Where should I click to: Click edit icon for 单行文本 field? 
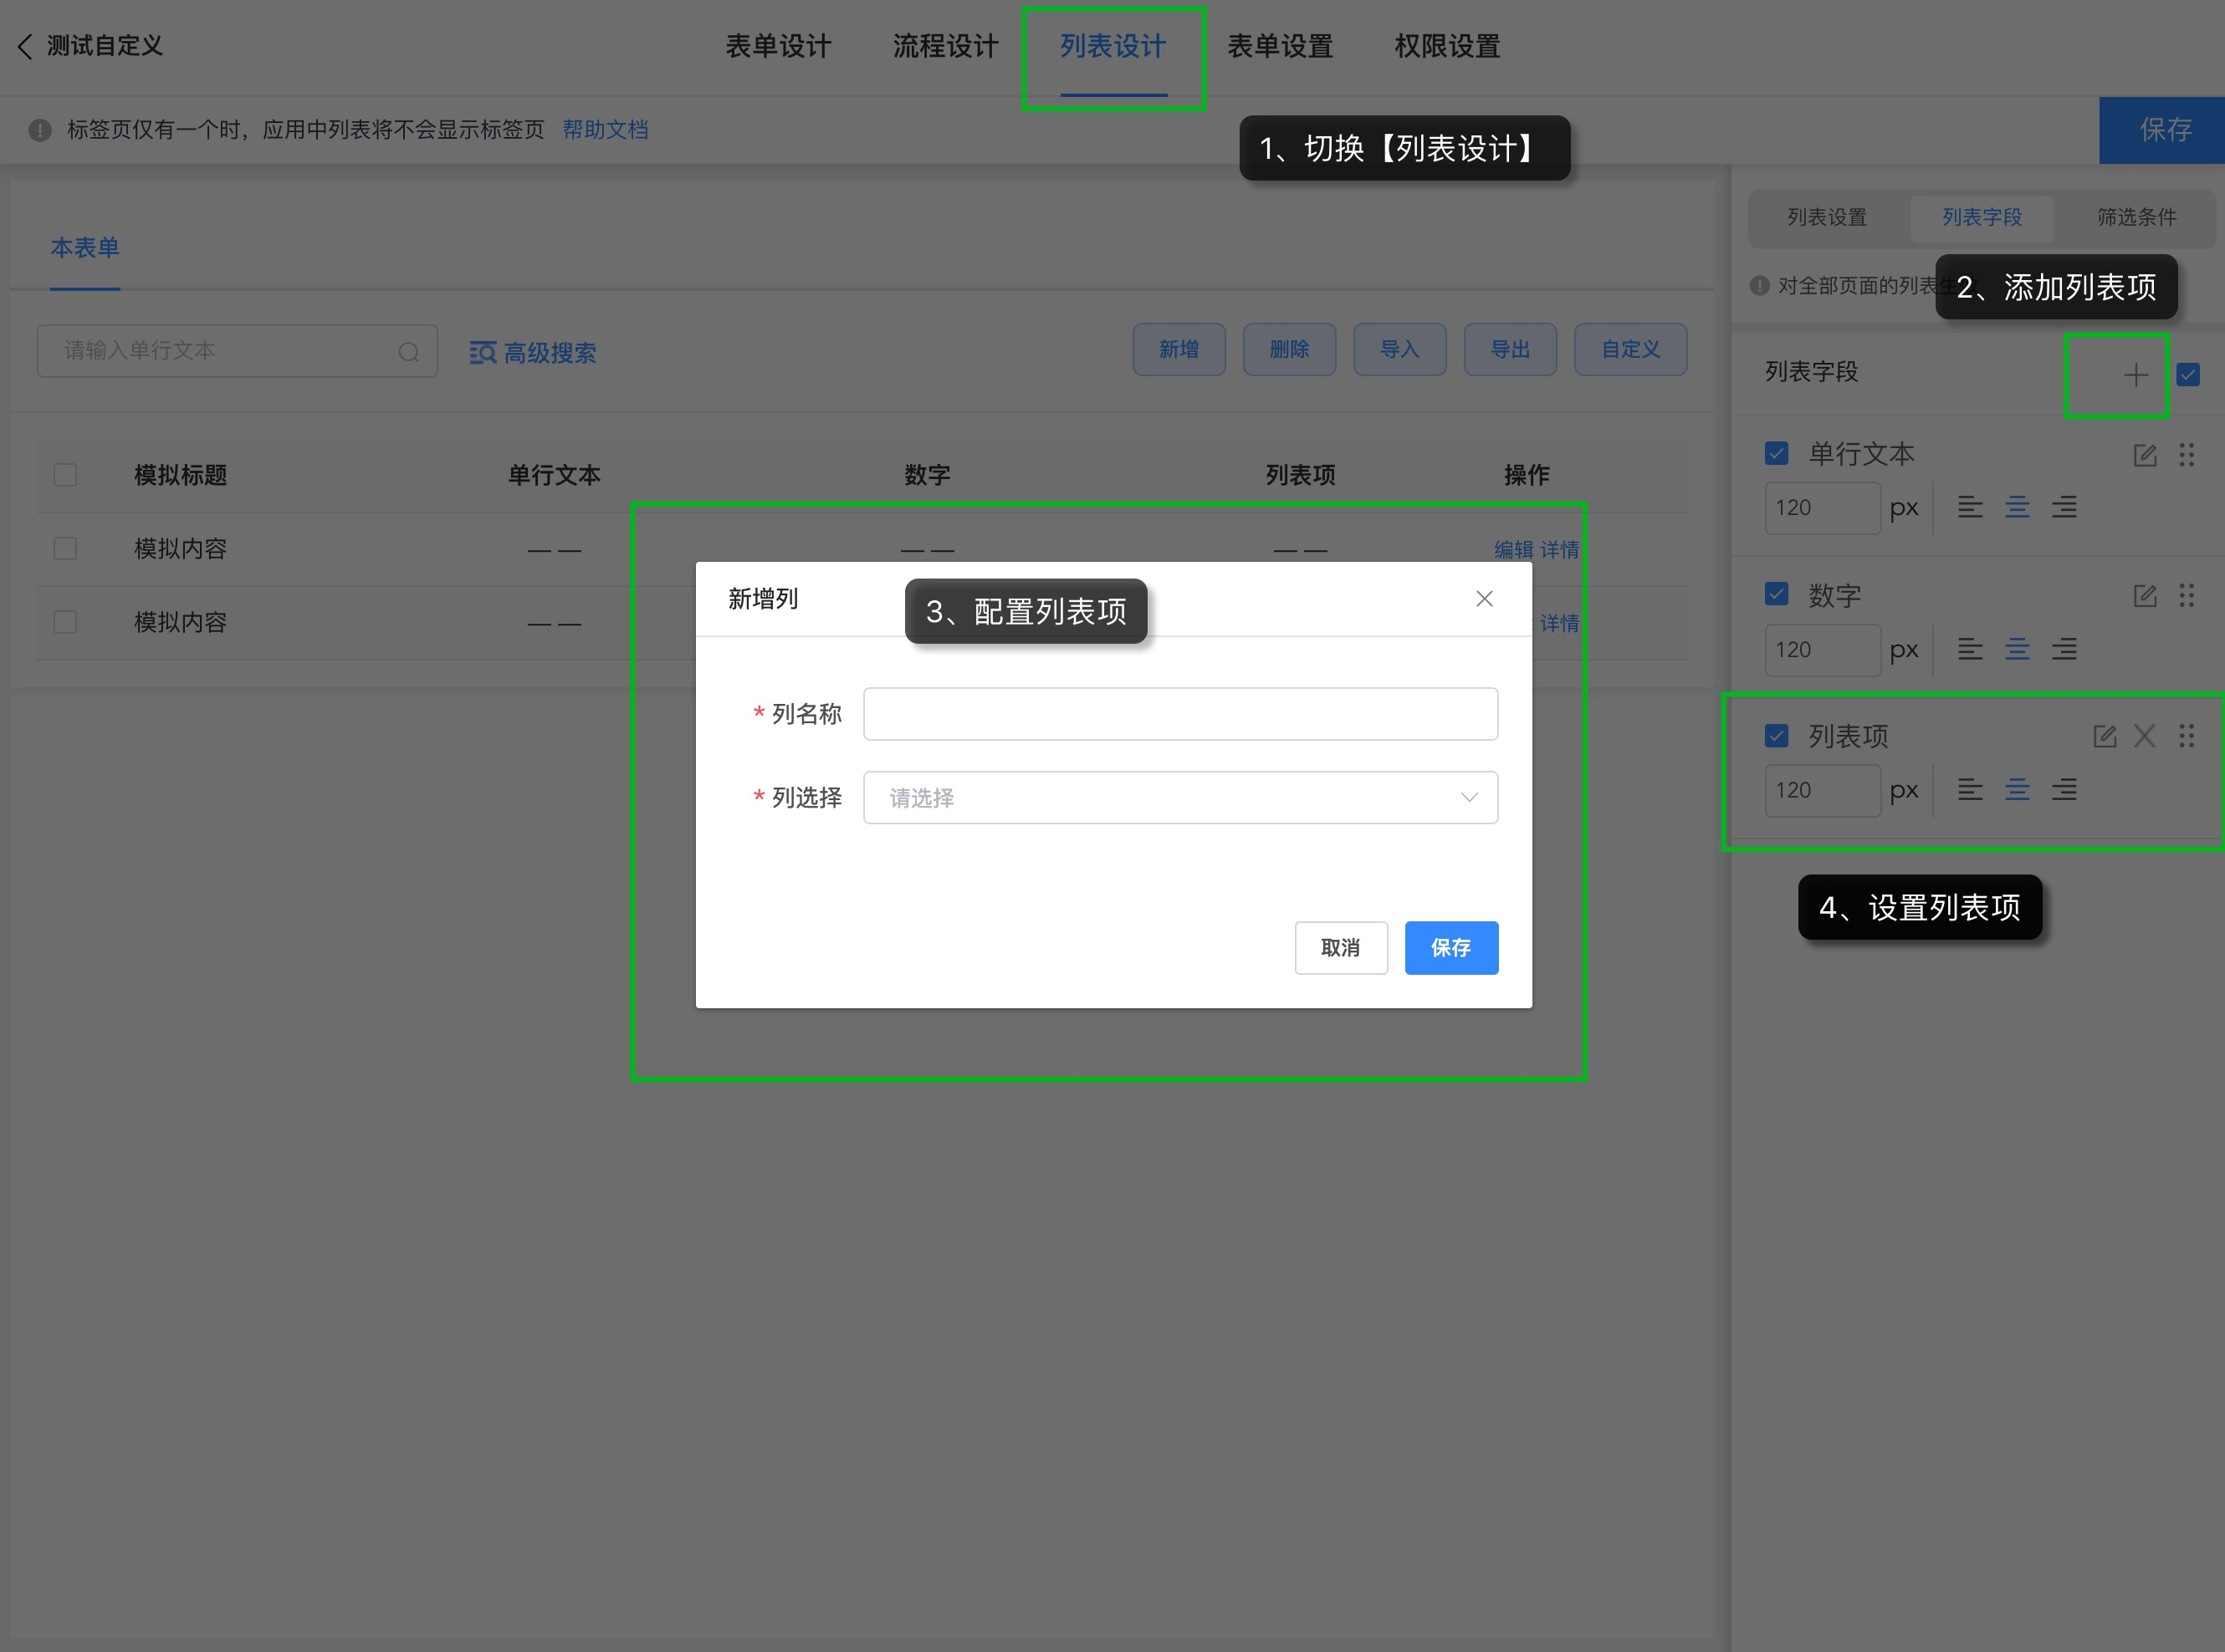click(x=2144, y=455)
